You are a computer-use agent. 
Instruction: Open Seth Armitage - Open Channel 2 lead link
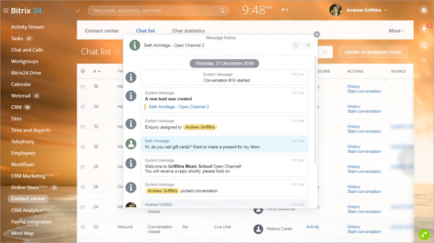pyautogui.click(x=179, y=107)
